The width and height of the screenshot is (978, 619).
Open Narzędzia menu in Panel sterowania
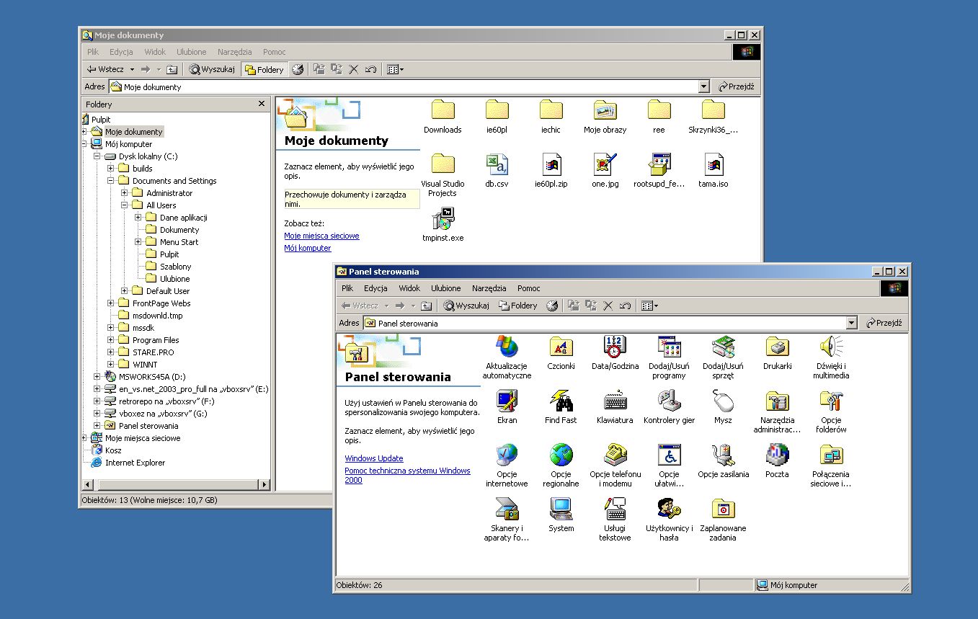[489, 288]
